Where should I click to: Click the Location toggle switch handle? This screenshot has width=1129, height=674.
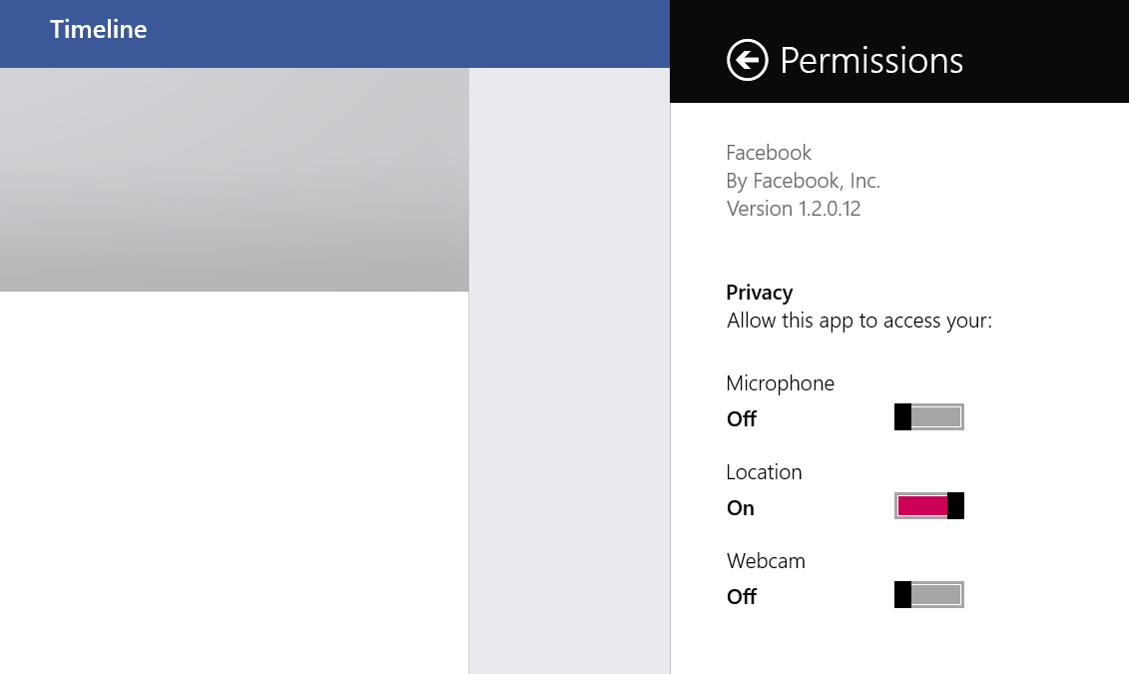[x=955, y=505]
